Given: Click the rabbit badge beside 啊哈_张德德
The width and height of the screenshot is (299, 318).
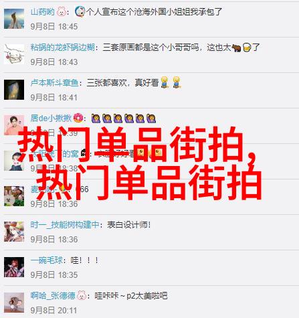Looking at the screenshot, I should point(82,296).
